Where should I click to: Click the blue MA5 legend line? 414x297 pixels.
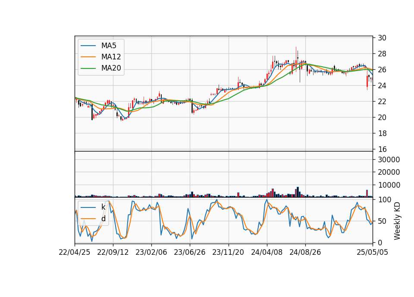coord(88,46)
